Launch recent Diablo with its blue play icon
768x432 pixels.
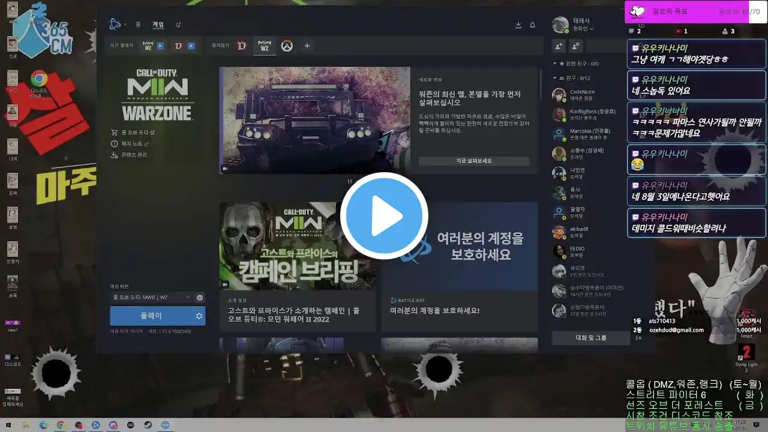191,46
